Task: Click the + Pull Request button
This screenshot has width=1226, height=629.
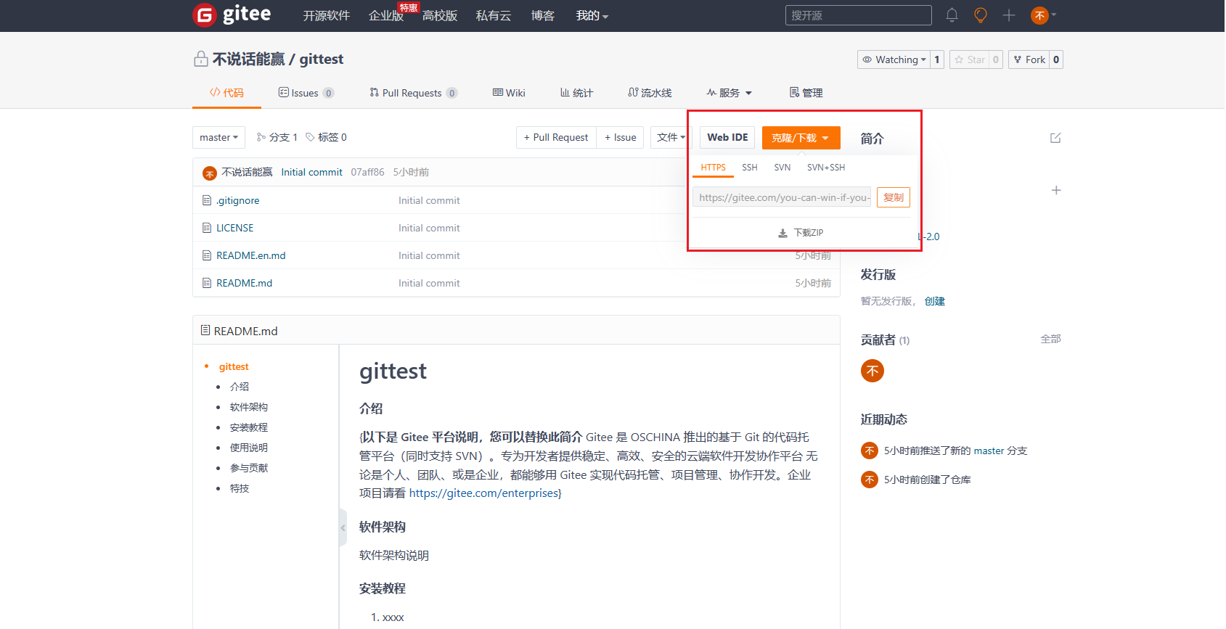Action: (x=556, y=137)
